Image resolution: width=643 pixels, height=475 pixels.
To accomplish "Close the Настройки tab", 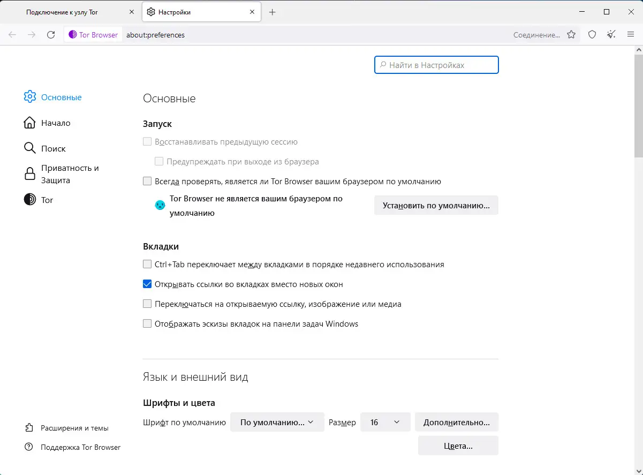I will tap(251, 12).
